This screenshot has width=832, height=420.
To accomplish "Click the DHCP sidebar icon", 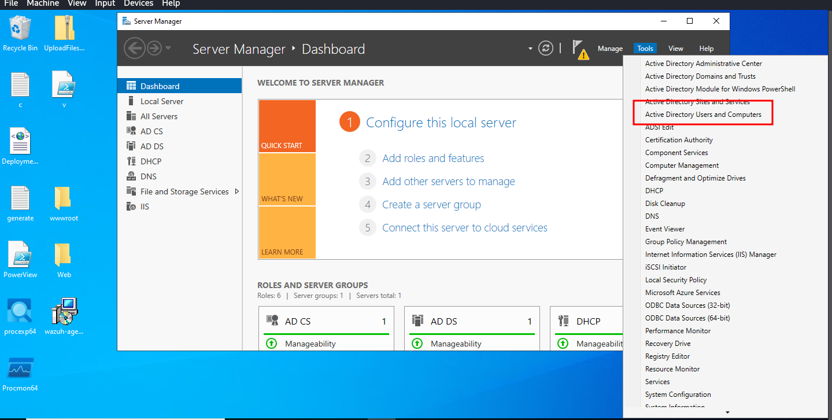I will 131,161.
